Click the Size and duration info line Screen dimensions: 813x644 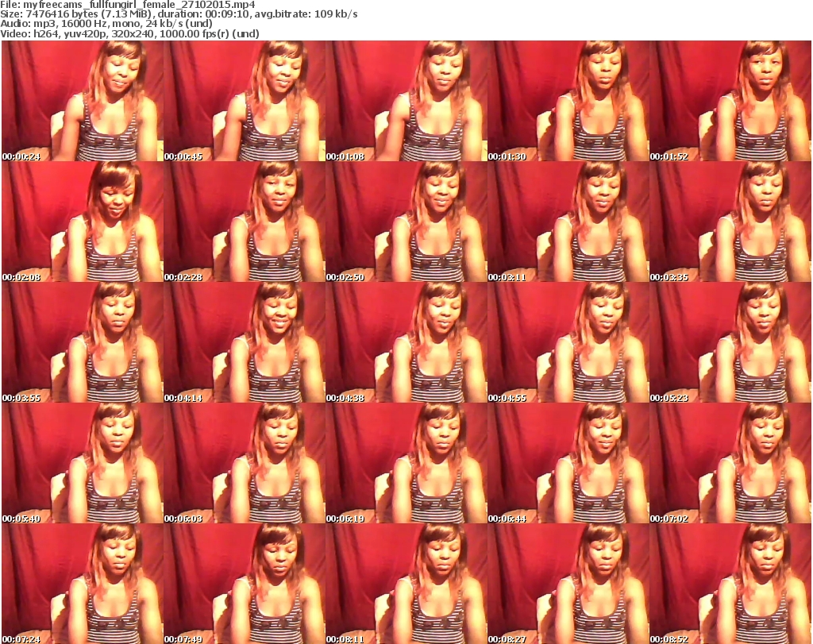pyautogui.click(x=179, y=14)
